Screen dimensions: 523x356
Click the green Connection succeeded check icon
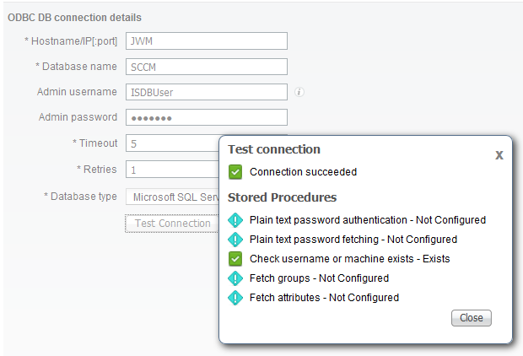coord(235,172)
